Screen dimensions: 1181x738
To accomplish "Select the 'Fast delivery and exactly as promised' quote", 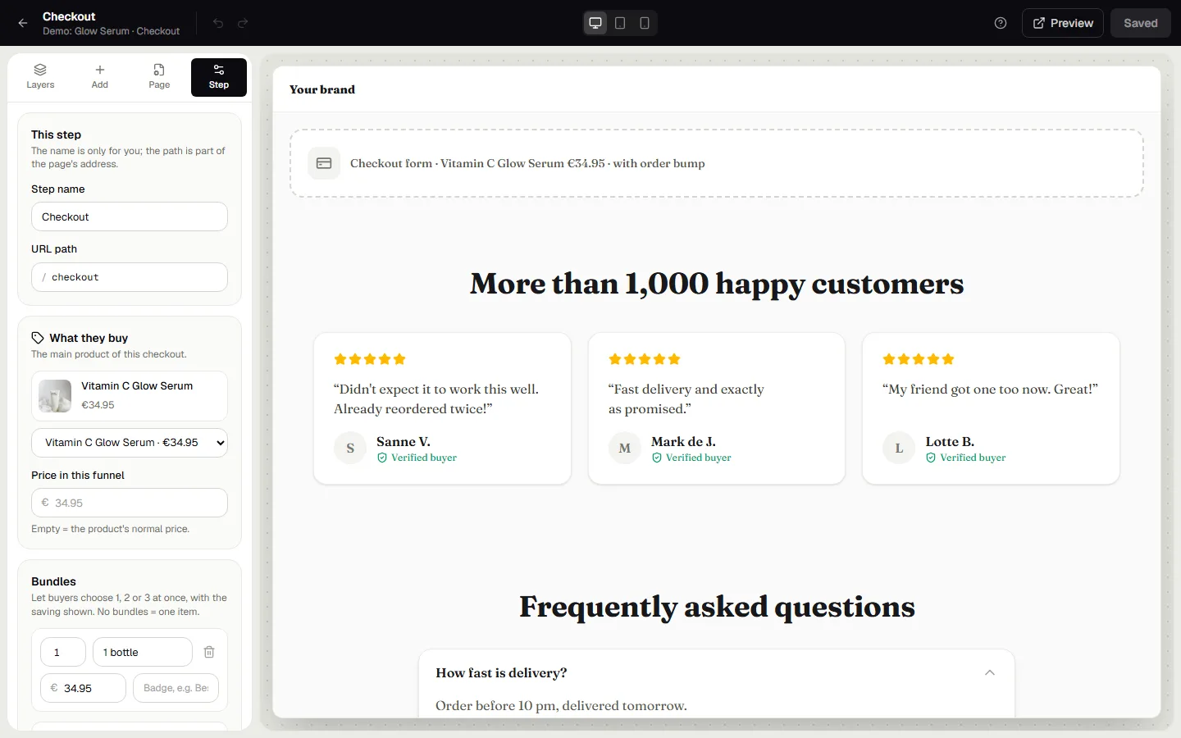I will point(686,399).
